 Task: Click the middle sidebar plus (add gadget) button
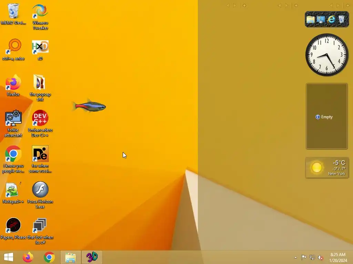click(x=296, y=5)
